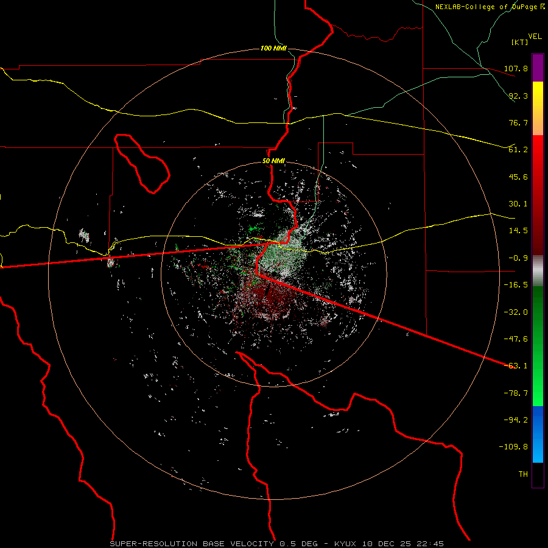
Task: Click the 100 NMI range ring label
Action: coord(273,48)
